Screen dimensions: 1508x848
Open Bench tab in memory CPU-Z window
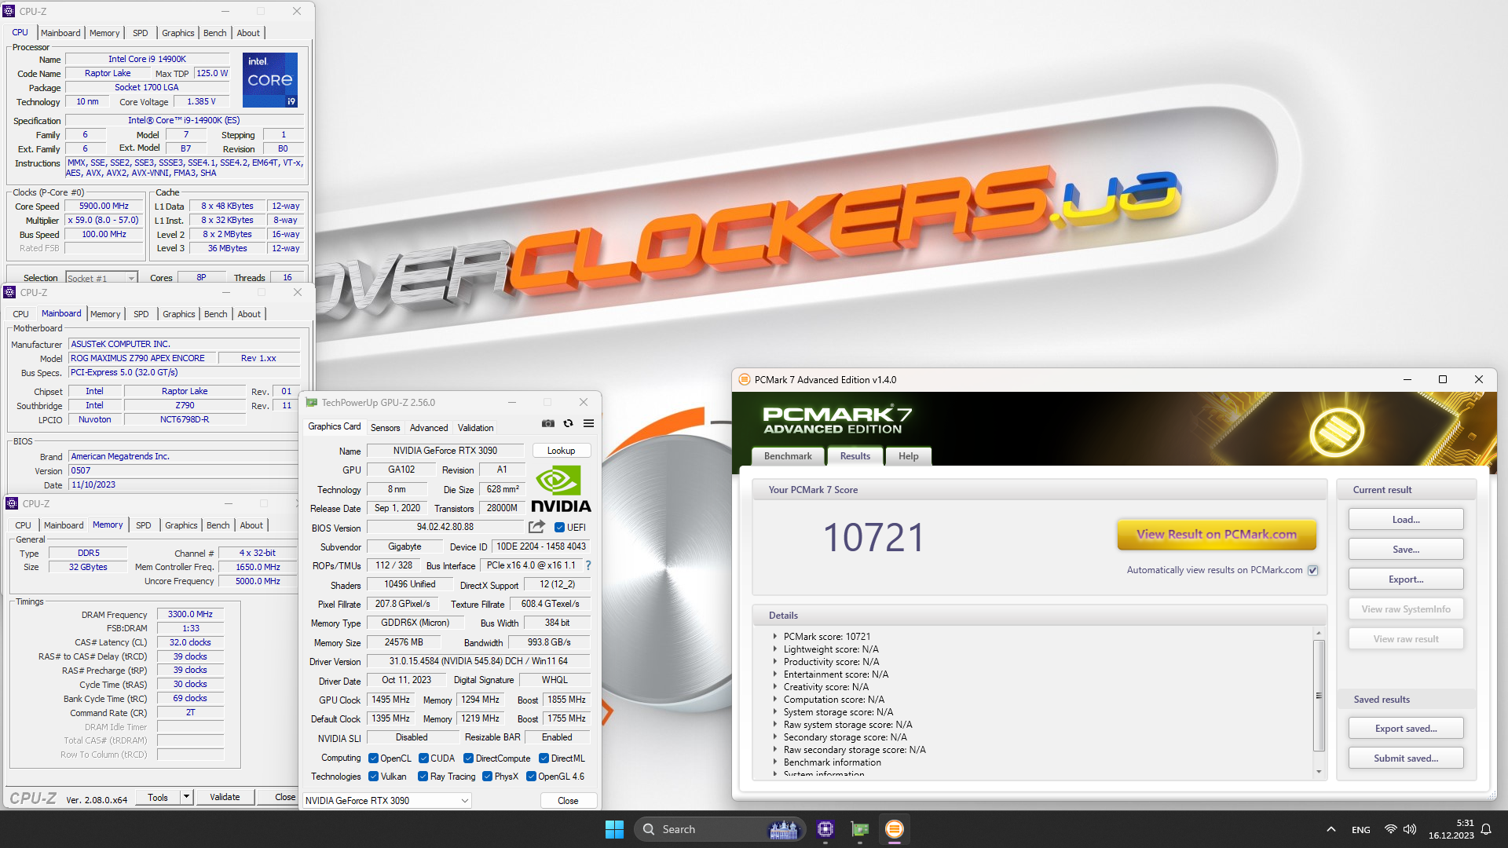(218, 525)
